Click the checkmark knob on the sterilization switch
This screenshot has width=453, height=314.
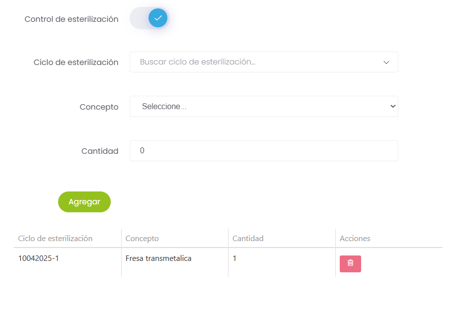tap(158, 18)
